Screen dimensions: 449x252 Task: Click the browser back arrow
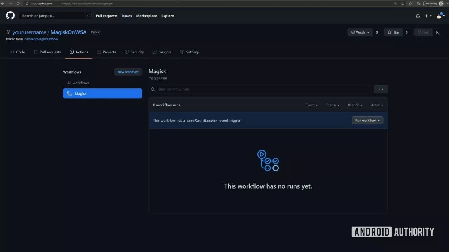click(3, 3)
